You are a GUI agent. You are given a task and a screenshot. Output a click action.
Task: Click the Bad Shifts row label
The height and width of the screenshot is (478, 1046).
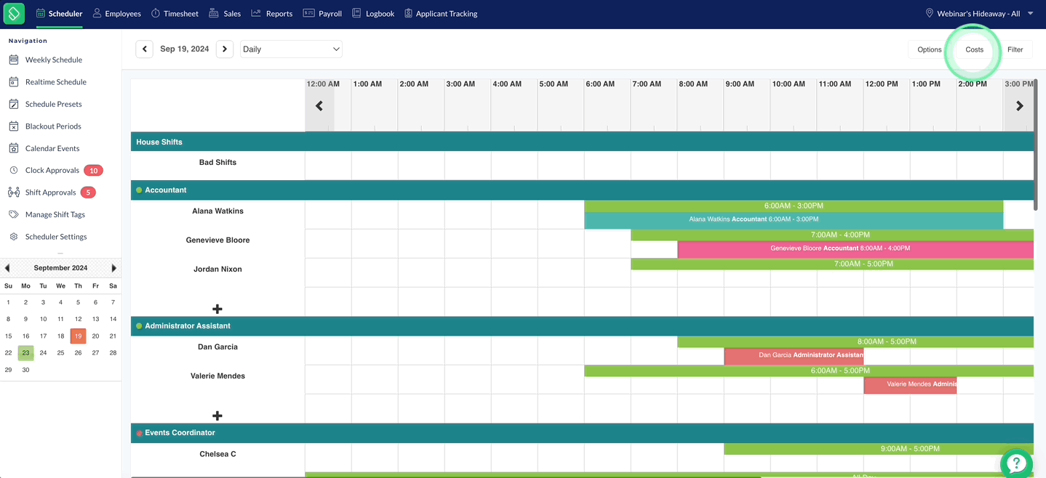pos(217,163)
